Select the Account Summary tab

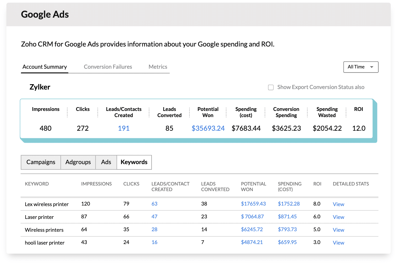(x=45, y=67)
